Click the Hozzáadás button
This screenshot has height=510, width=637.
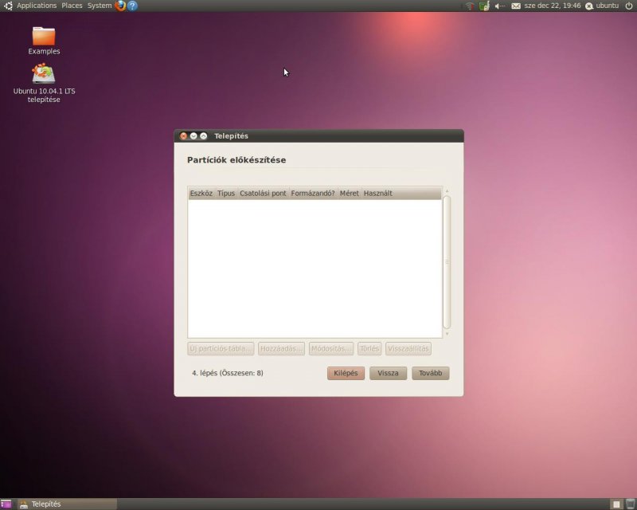click(x=281, y=348)
